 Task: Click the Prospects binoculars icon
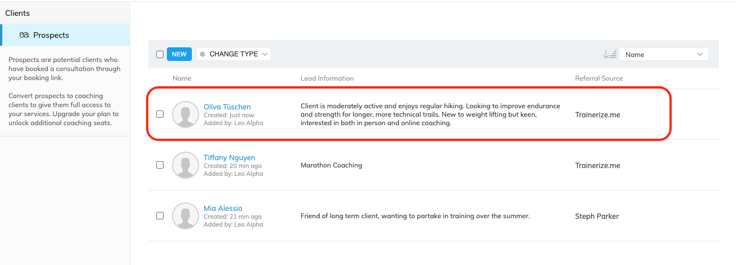[24, 35]
